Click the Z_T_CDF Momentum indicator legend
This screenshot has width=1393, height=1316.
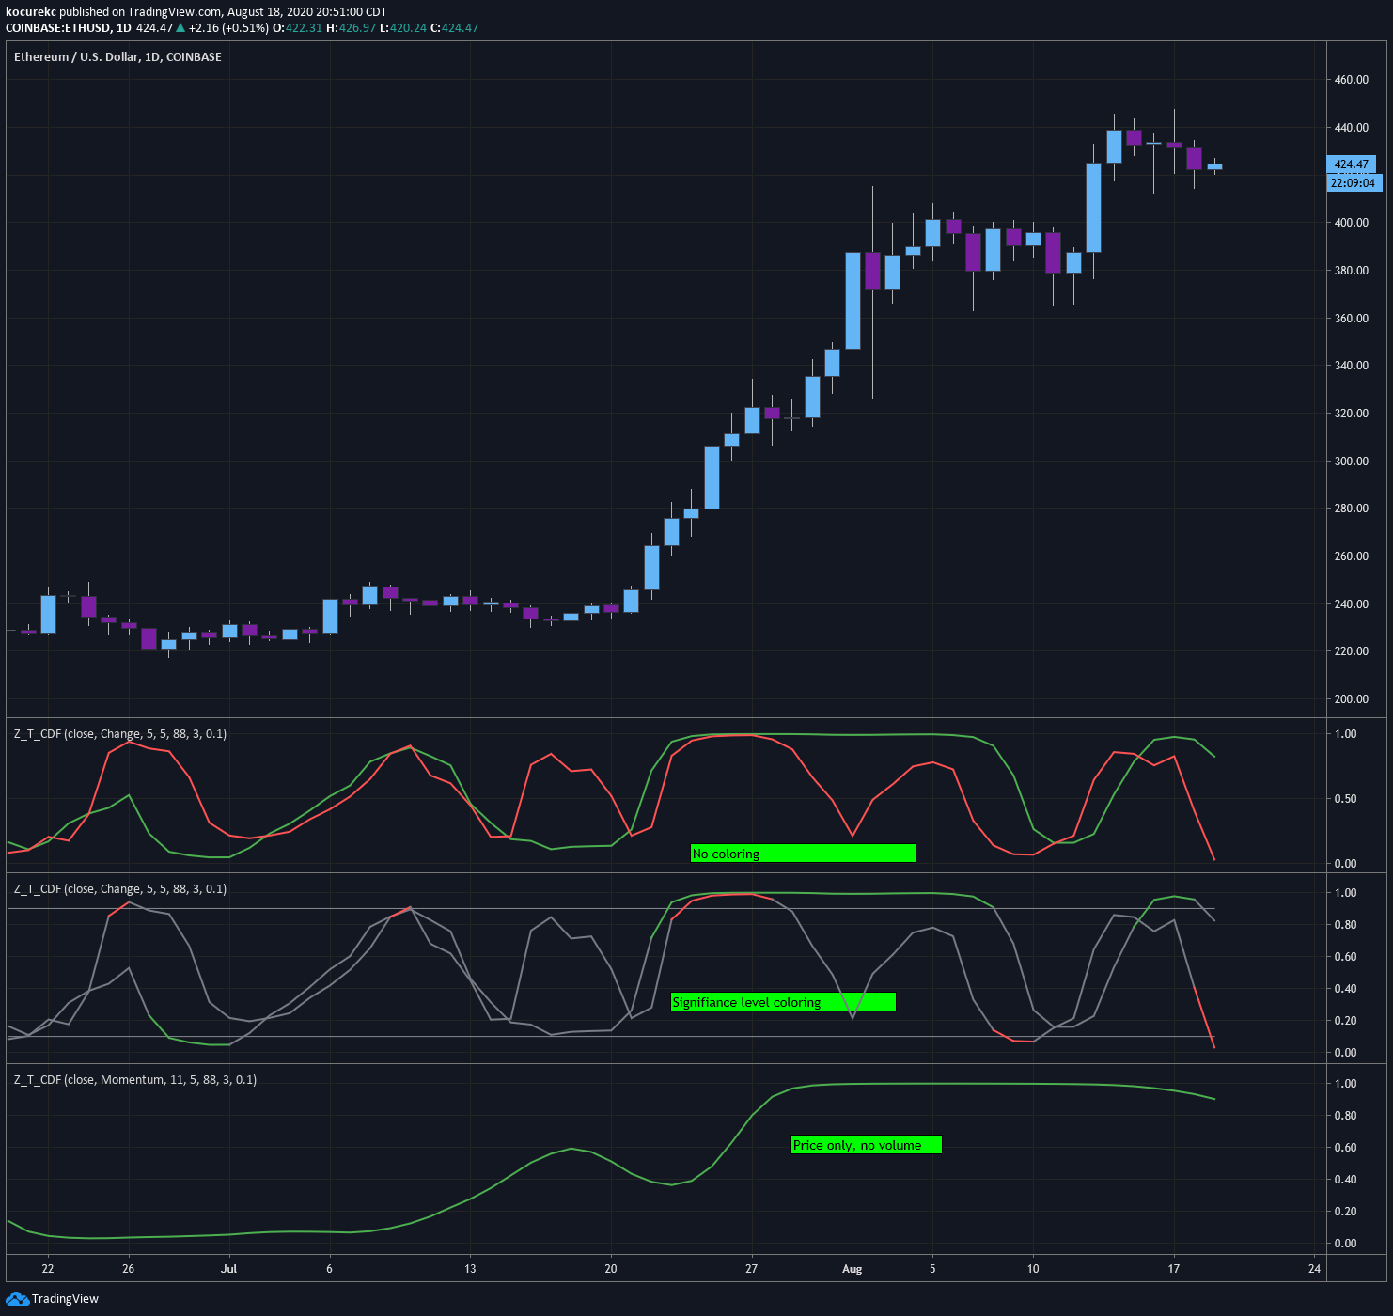(135, 1080)
